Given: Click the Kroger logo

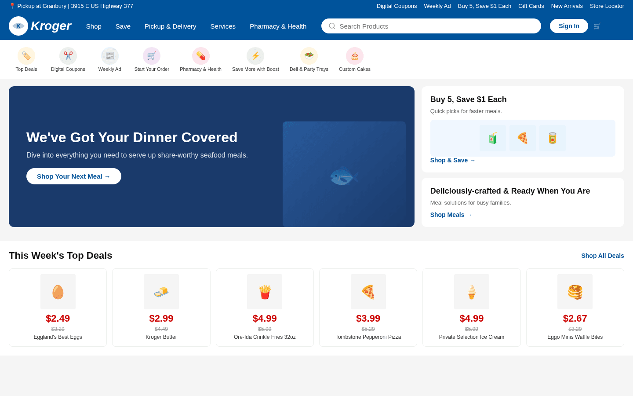Looking at the screenshot, I should [40, 26].
